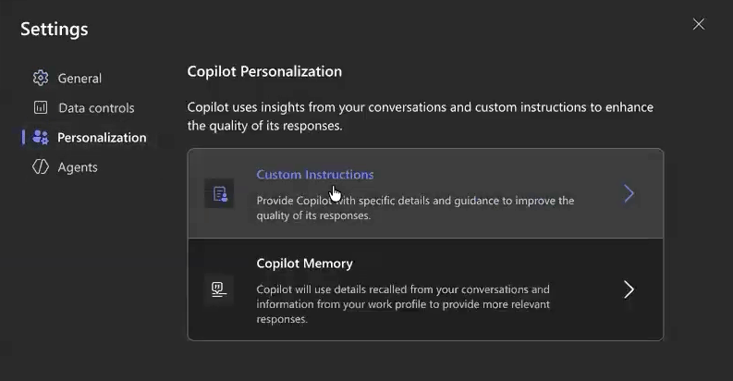Click the General gear icon
Image resolution: width=733 pixels, height=381 pixels.
[x=41, y=78]
